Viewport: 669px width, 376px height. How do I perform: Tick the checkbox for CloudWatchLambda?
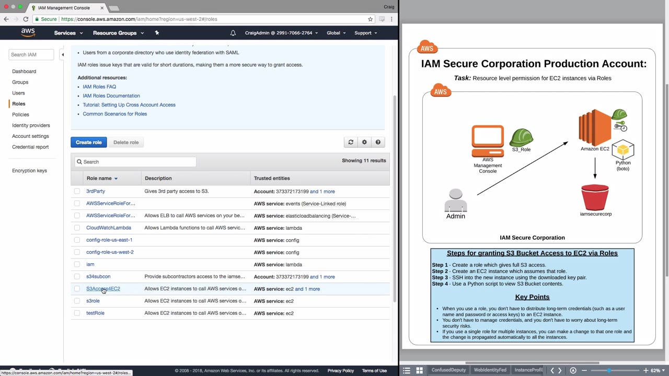click(x=77, y=228)
